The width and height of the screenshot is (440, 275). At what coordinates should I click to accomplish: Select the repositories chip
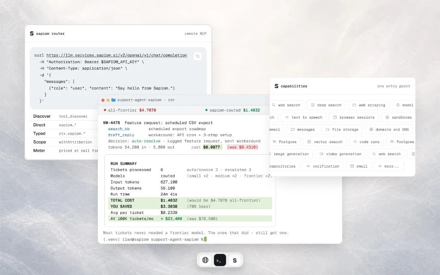[x=284, y=166]
